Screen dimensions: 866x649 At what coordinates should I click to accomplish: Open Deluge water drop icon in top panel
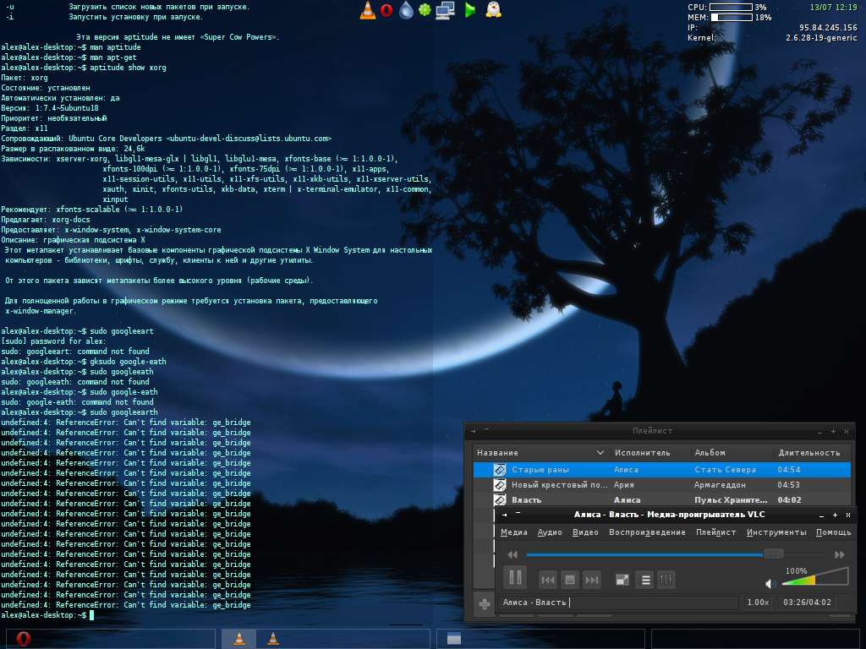[407, 10]
